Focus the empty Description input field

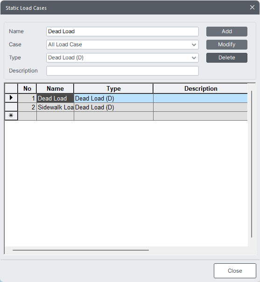pos(122,71)
